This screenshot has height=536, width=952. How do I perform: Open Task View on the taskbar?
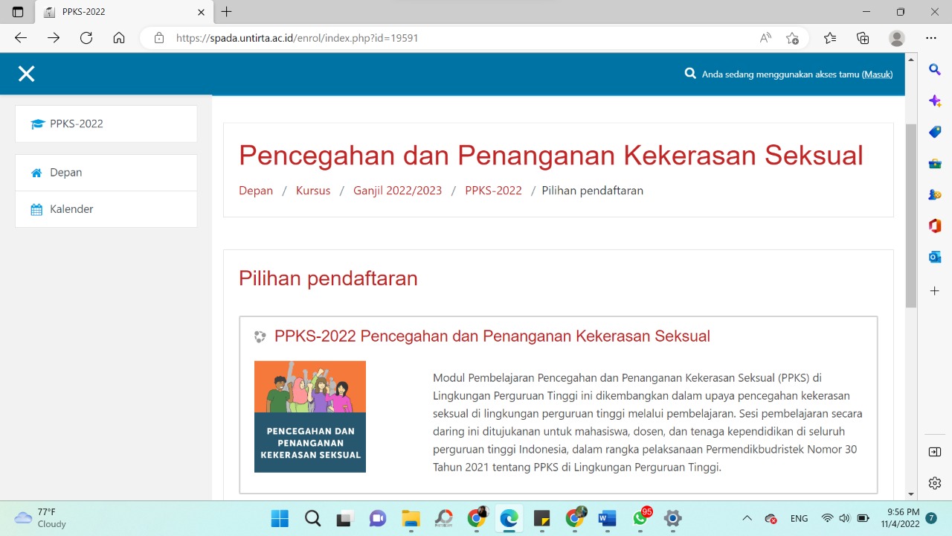345,518
